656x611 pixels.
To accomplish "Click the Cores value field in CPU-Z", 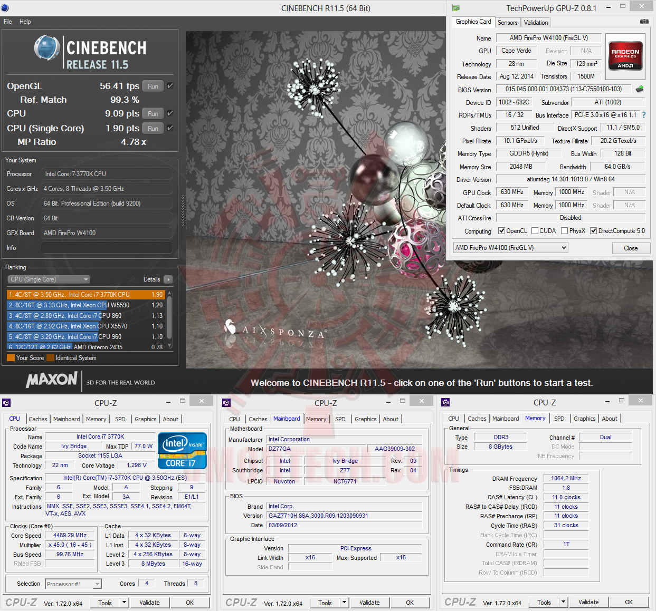I will 147,583.
